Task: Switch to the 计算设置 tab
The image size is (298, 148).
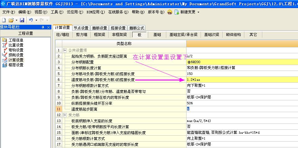Action: (x=62, y=28)
